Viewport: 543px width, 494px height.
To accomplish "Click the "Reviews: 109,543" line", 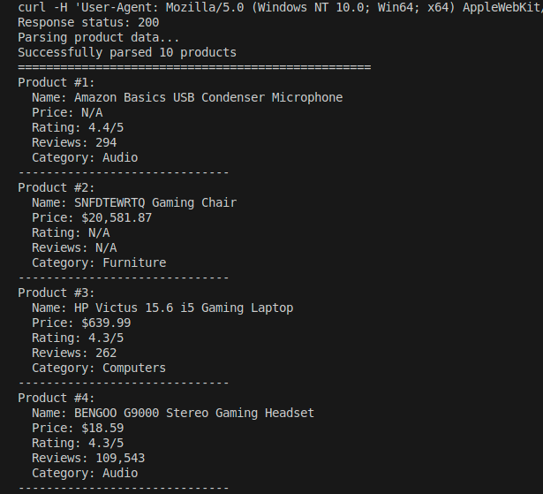I will tap(88, 458).
